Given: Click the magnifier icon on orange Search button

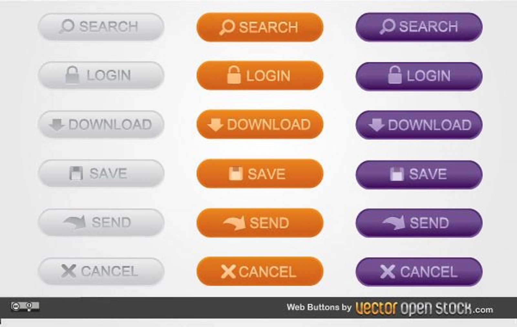Looking at the screenshot, I should (x=227, y=27).
